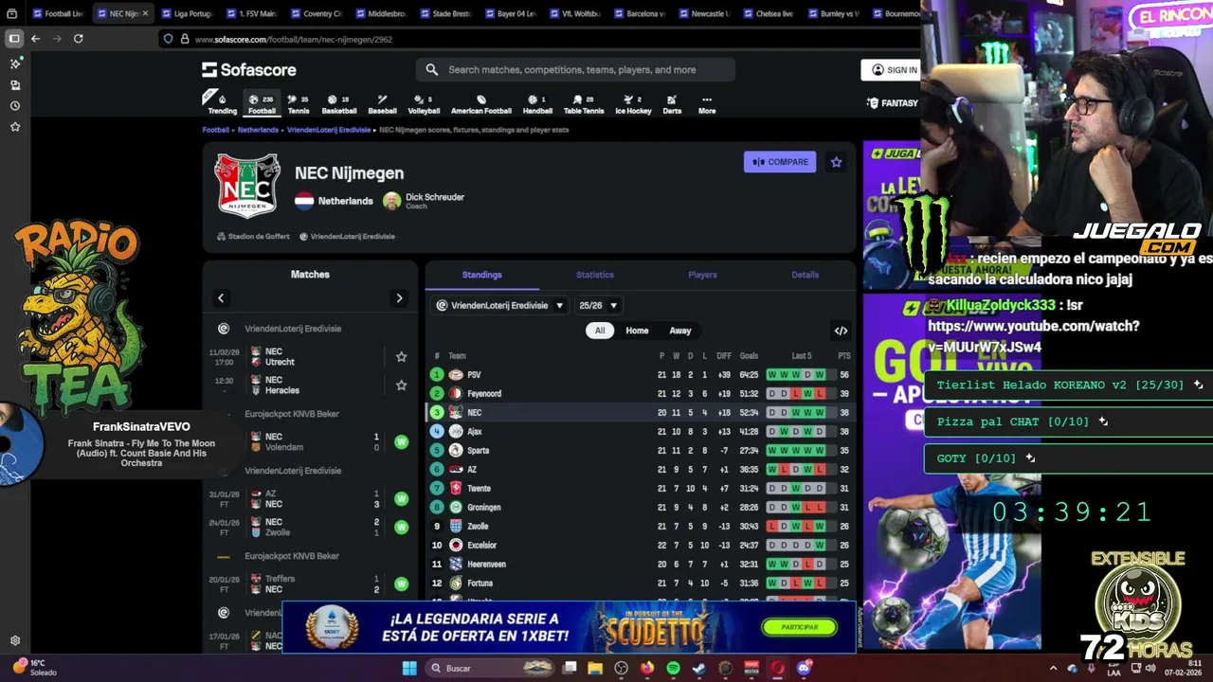
Task: Open Groningen row in the standings
Action: [640, 507]
